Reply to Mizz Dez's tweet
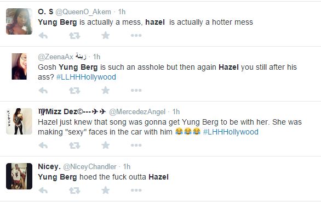 pos(43,146)
